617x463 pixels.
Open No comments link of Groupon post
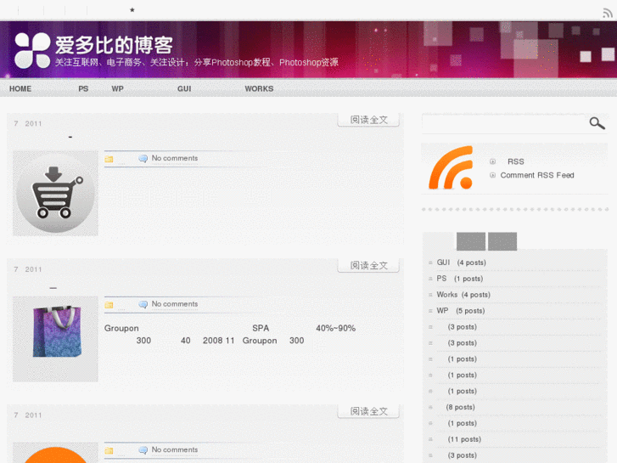click(175, 304)
